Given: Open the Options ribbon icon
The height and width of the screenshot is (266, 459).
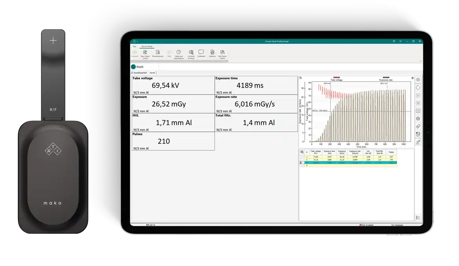Looking at the screenshot, I should click(x=212, y=52).
